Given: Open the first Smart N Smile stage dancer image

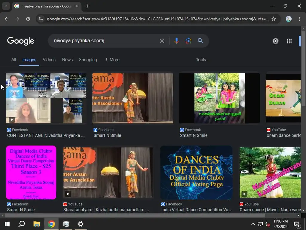Looking at the screenshot, I should point(132,98).
